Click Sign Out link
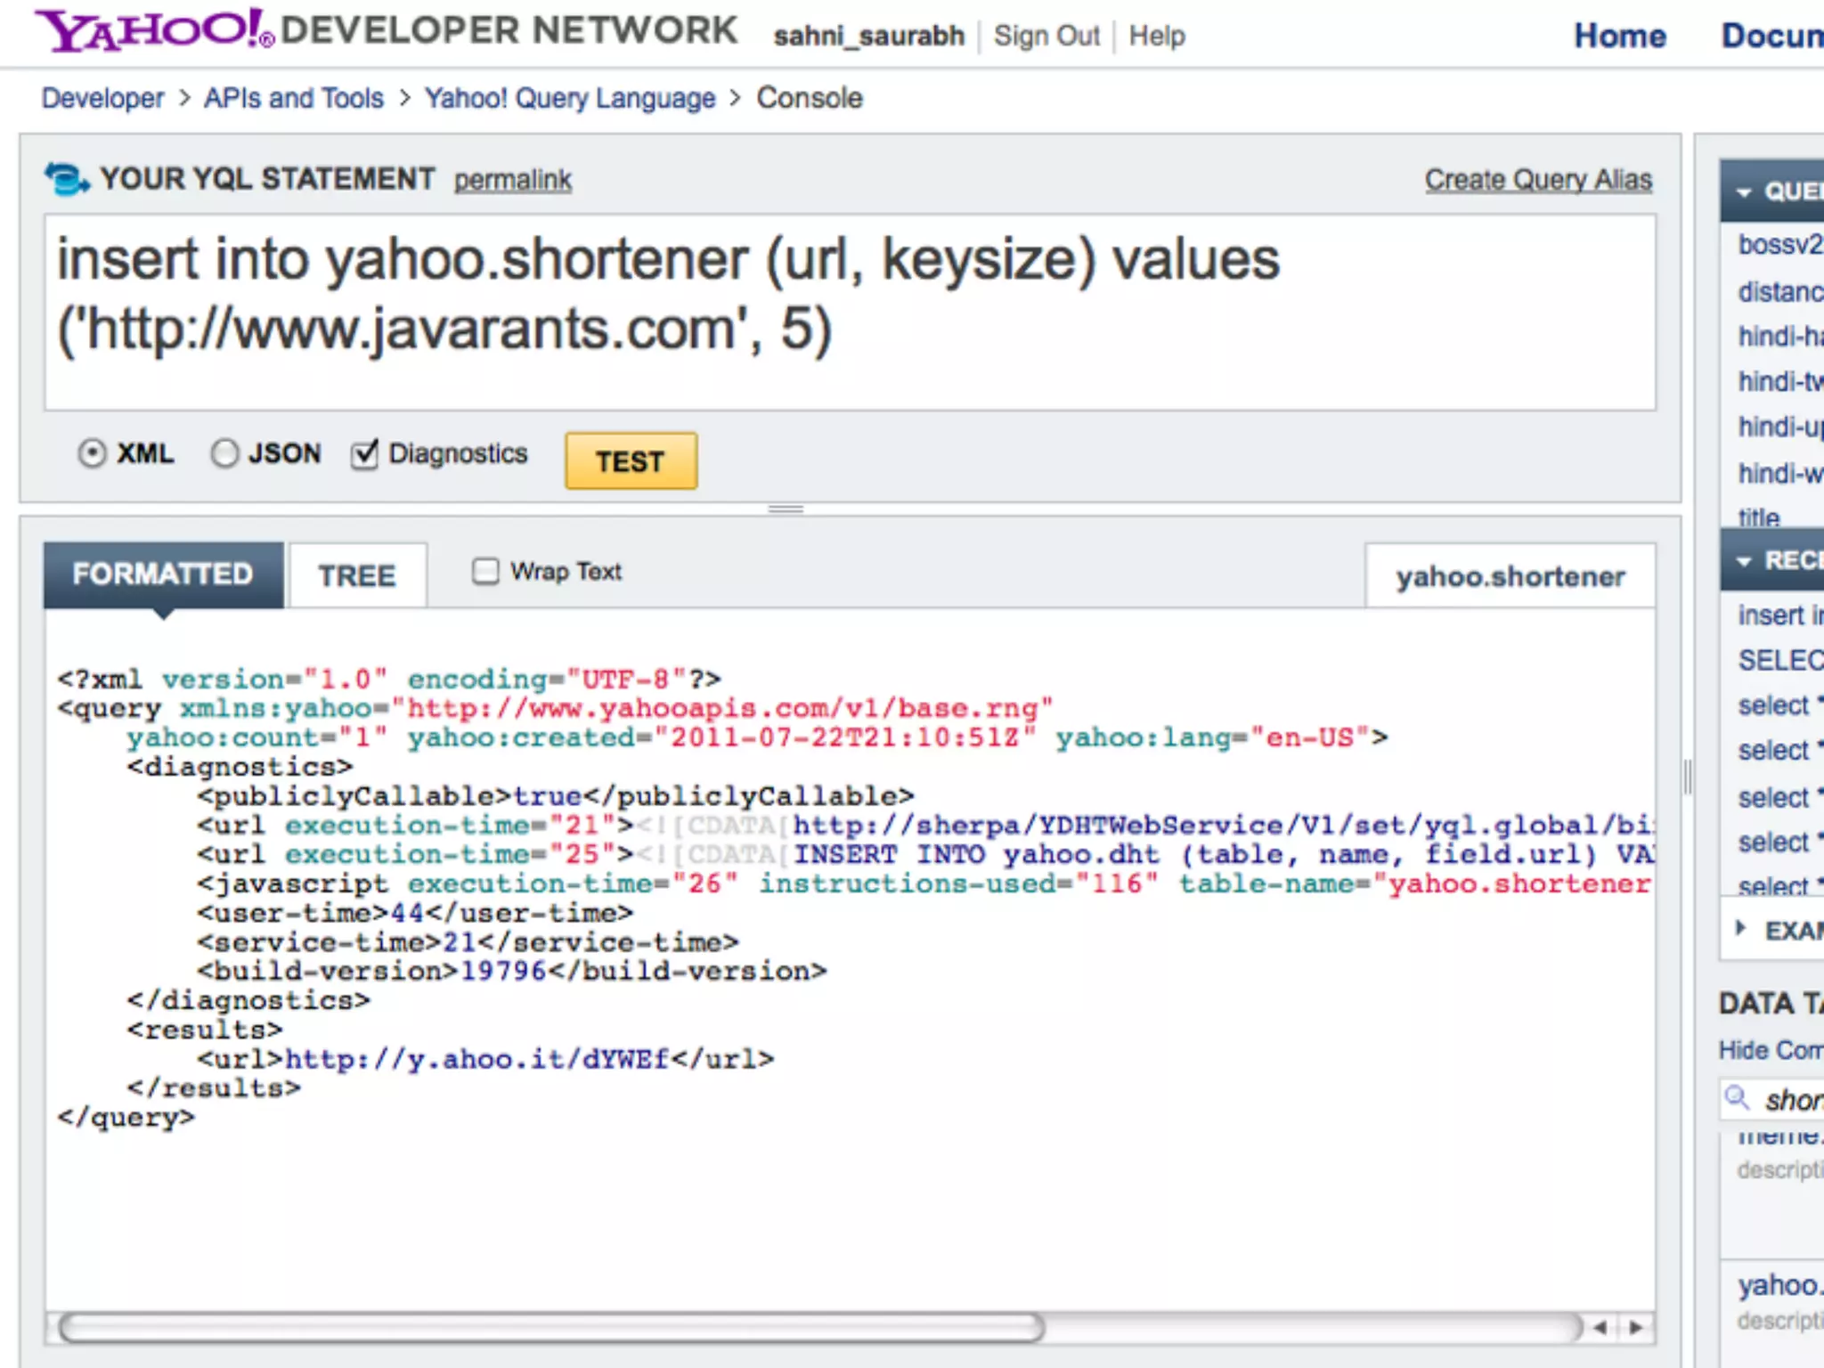 pos(1046,36)
